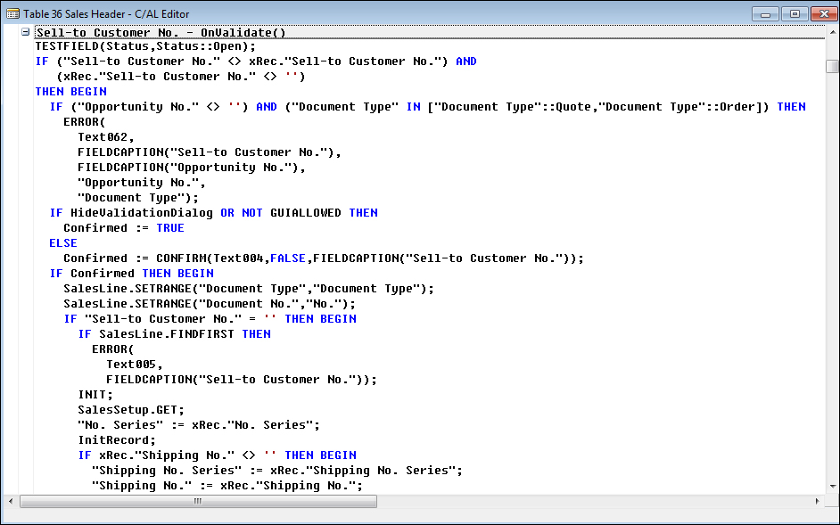
Task: Collapse the Sell-to Customer No. OnValidate section
Action: point(25,32)
